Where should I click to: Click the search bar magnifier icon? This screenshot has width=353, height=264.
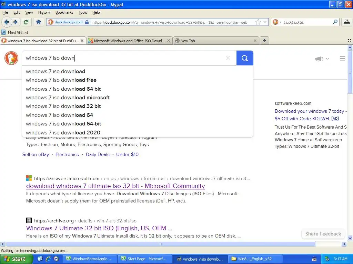335,22
